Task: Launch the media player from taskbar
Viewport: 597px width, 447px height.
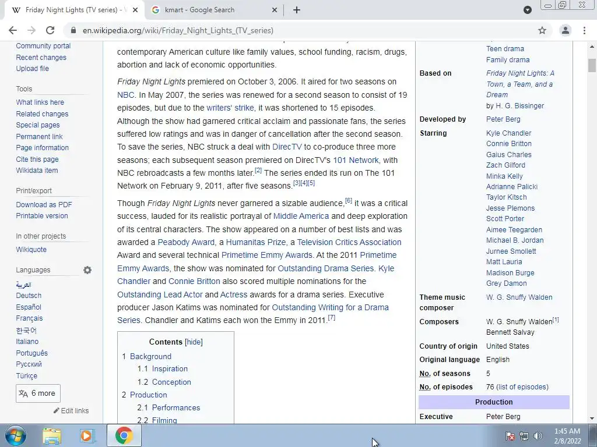Action: pyautogui.click(x=86, y=435)
